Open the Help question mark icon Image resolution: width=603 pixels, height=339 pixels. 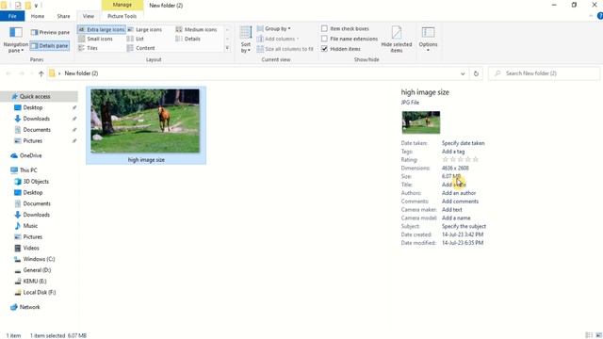[x=599, y=16]
